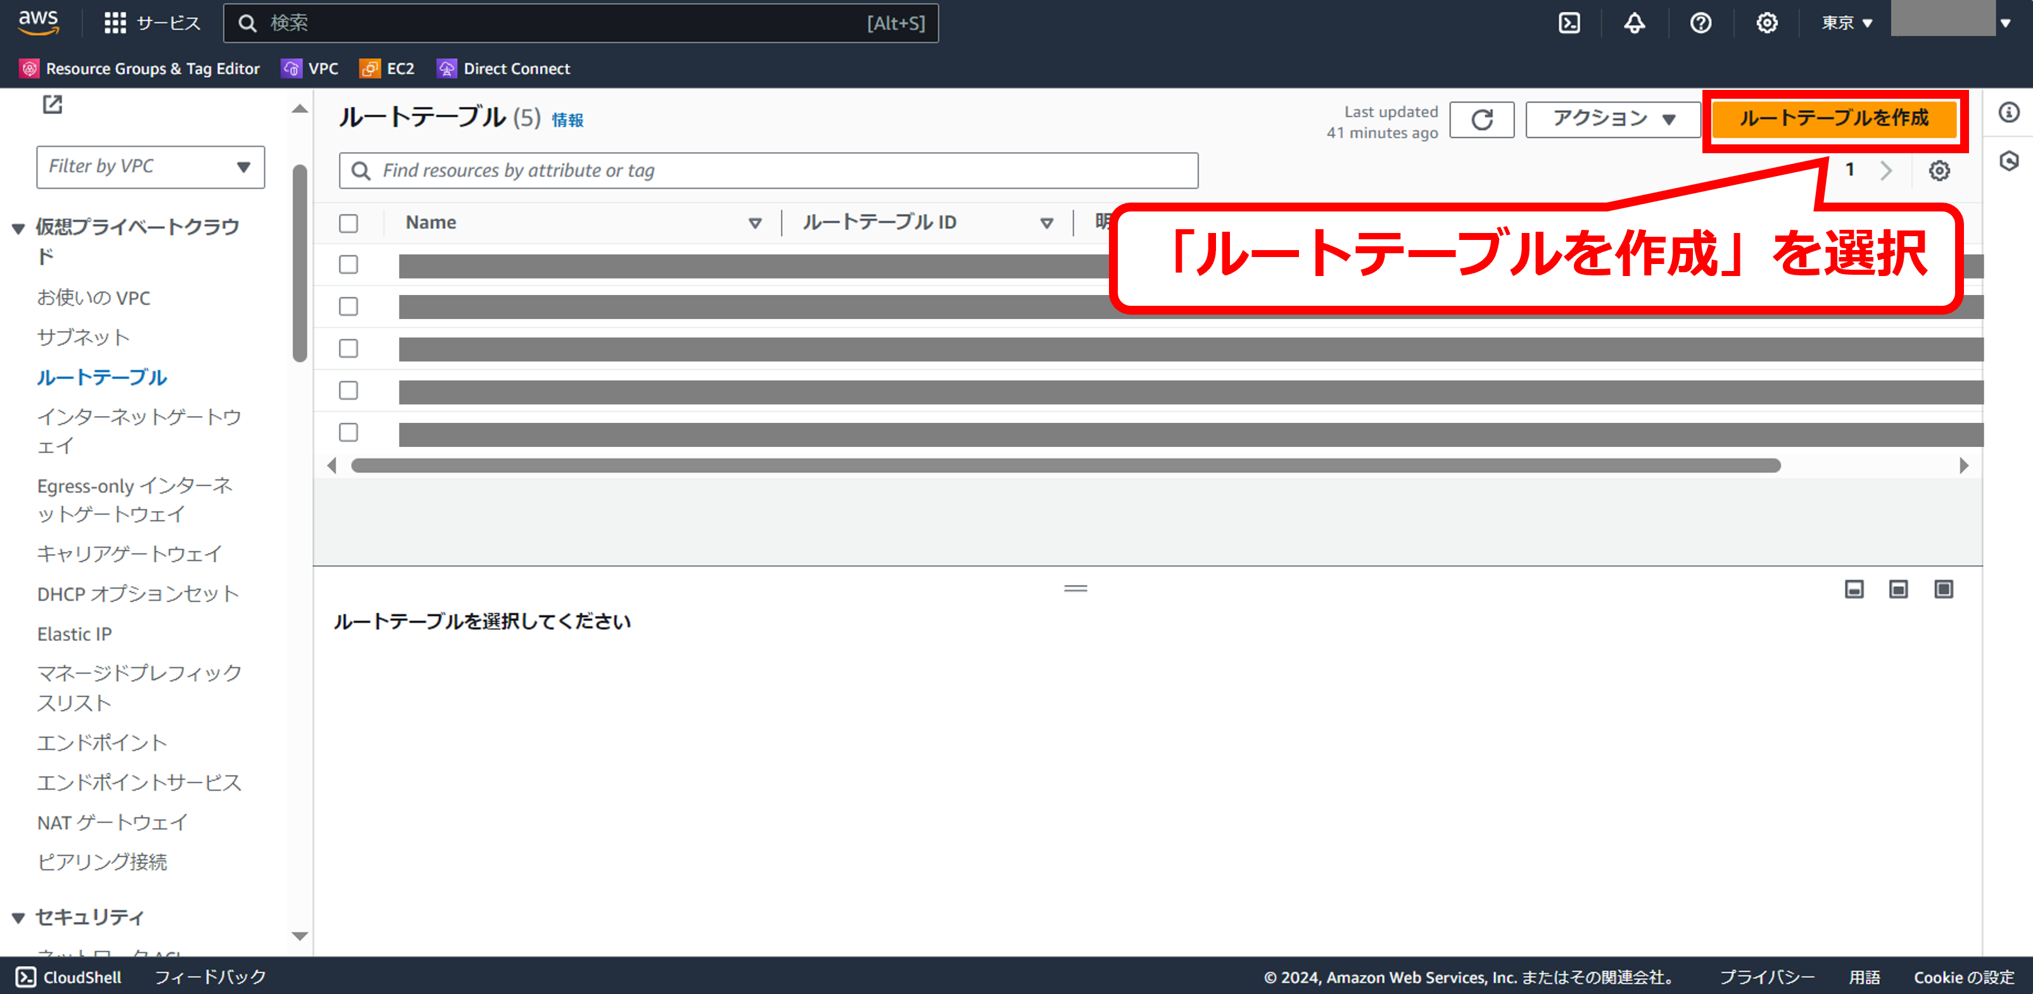Open table preferences gear icon

1939,170
